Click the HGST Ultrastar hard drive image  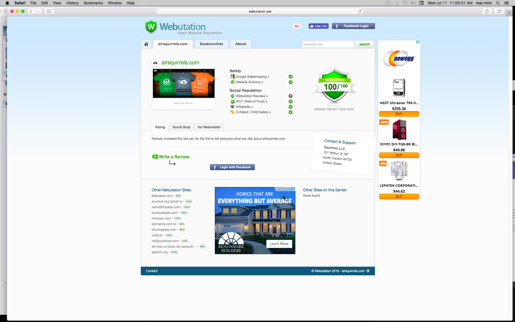coord(399,89)
